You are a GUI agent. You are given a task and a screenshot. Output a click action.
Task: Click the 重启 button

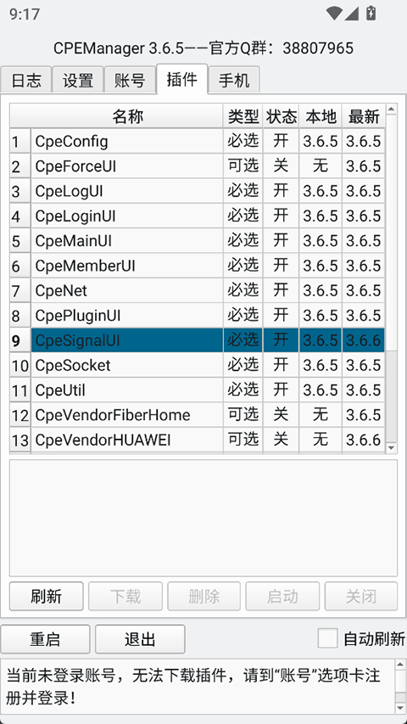[45, 639]
